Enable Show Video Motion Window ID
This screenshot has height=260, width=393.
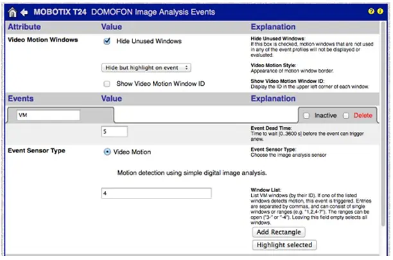coord(108,84)
